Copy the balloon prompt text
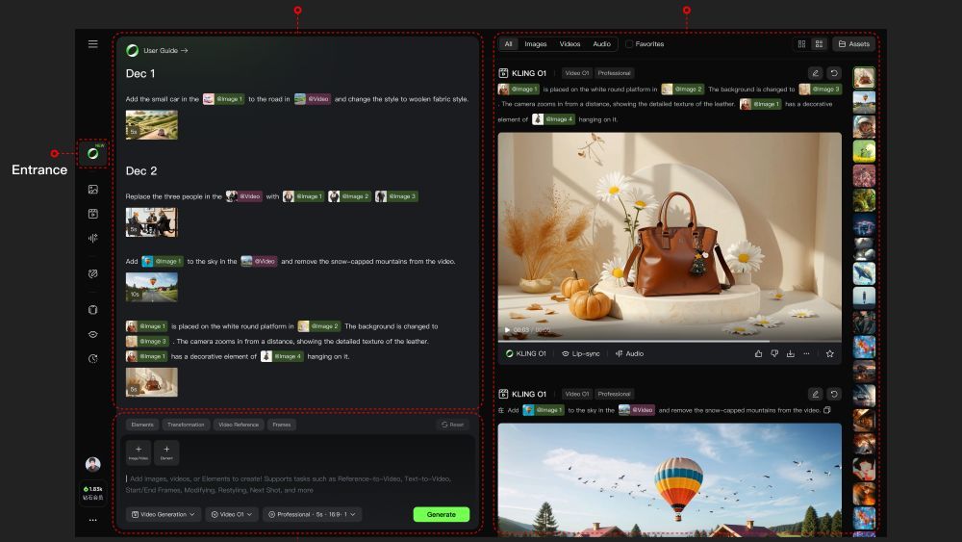The image size is (962, 542). (827, 410)
